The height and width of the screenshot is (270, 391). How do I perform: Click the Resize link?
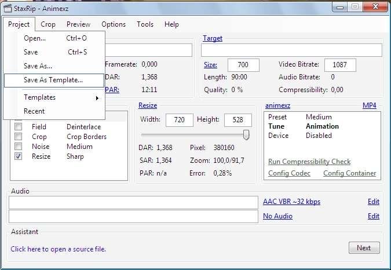148,105
